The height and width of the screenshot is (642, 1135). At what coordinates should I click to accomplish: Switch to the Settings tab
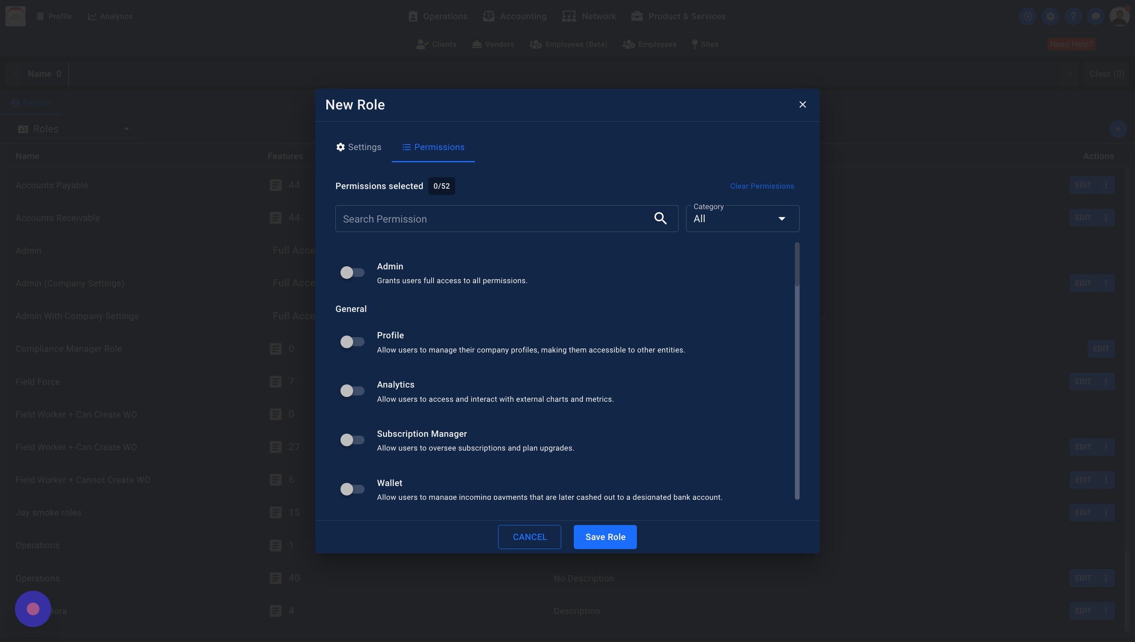pos(358,147)
